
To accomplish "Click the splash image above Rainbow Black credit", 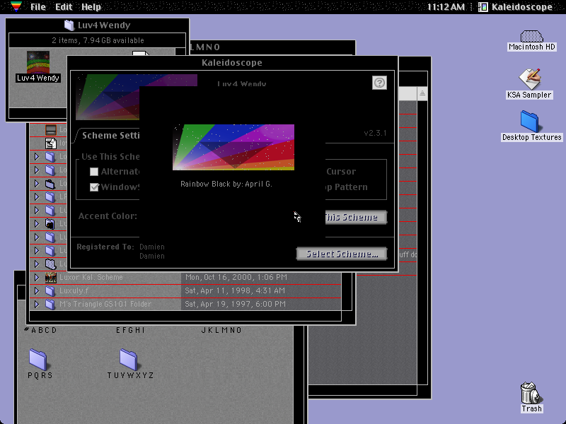I will tap(233, 147).
